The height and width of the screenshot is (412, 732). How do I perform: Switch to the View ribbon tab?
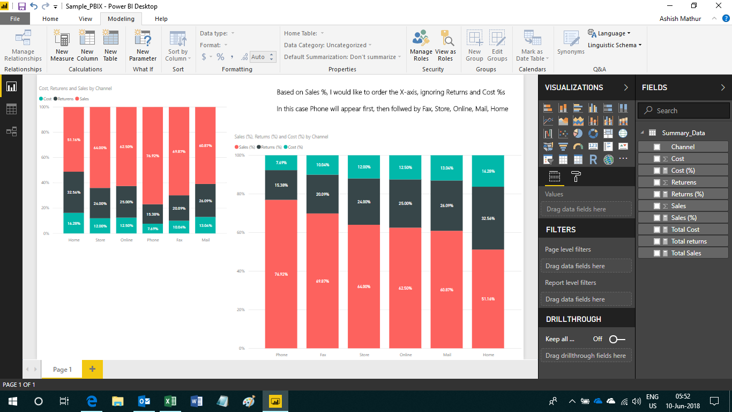[x=86, y=19]
